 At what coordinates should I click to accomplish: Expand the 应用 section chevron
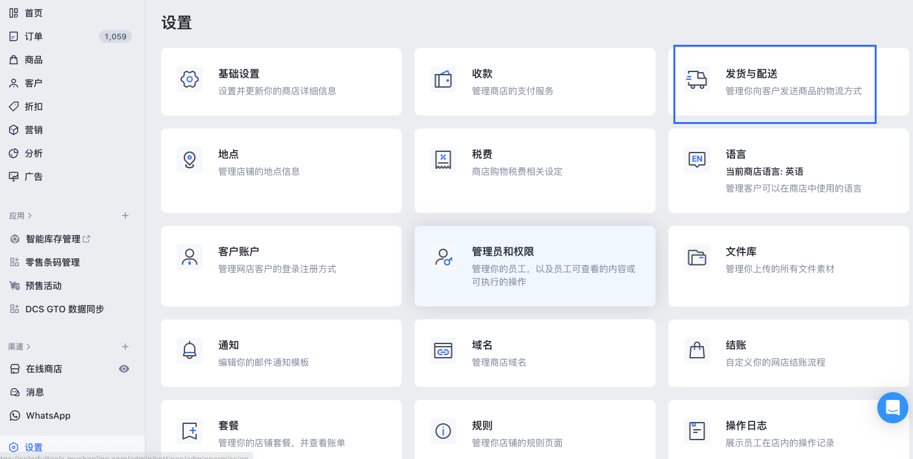coord(30,216)
